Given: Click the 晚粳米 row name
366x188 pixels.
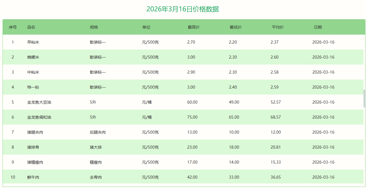Looking at the screenshot, I should pos(33,57).
